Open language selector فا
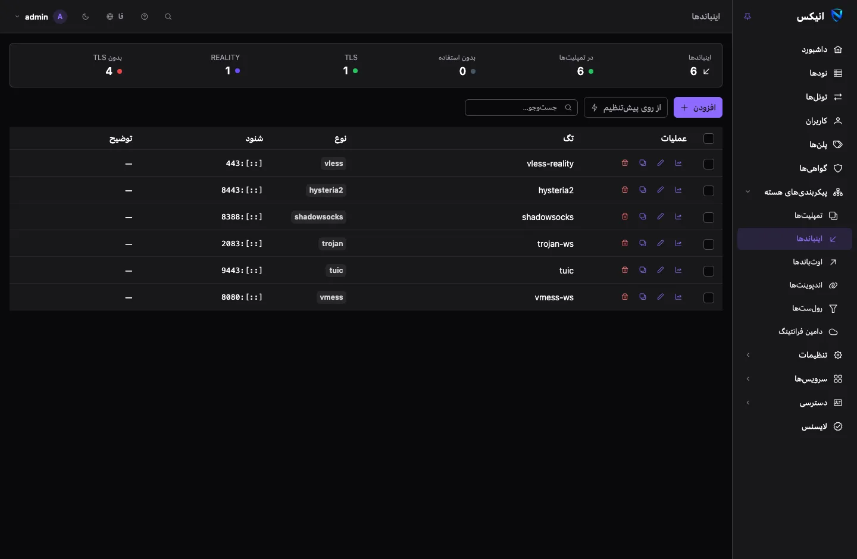 115,17
